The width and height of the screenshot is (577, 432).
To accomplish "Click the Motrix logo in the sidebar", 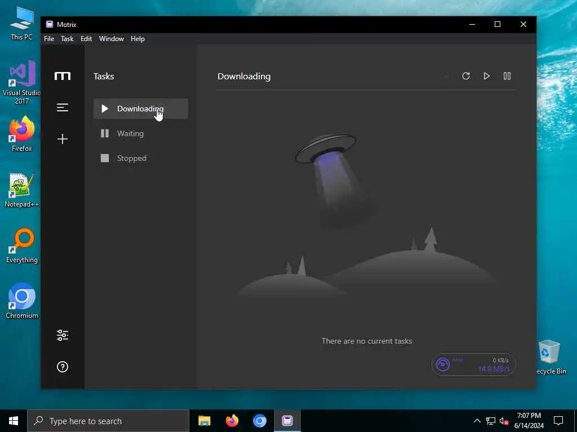I will click(63, 76).
